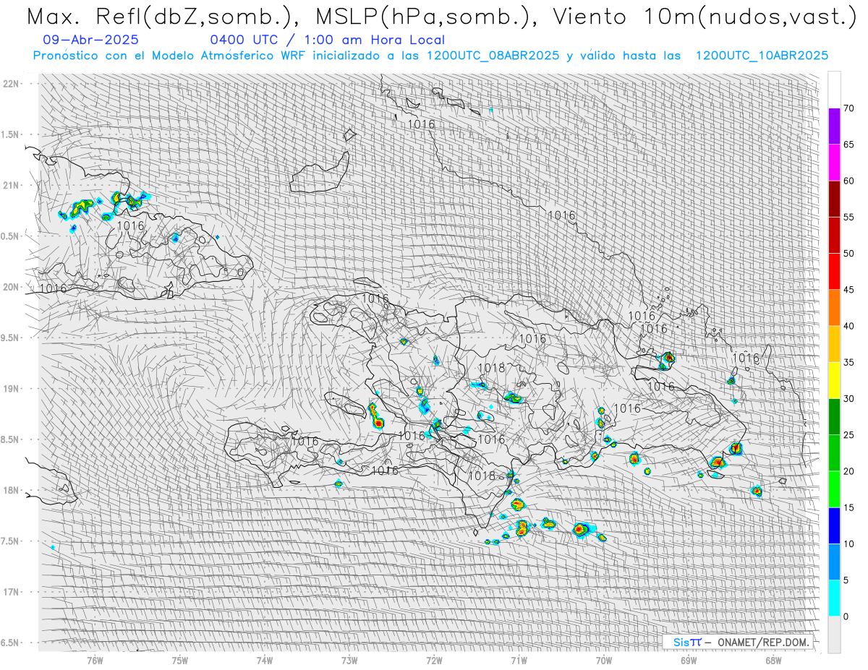Click the purple 65–70 dBZ legend swatch

(x=834, y=126)
